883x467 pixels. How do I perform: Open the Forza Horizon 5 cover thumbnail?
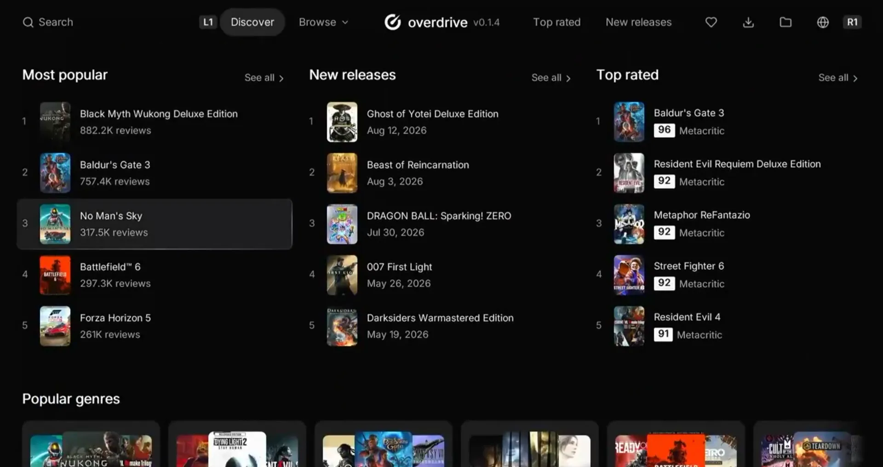pyautogui.click(x=55, y=326)
